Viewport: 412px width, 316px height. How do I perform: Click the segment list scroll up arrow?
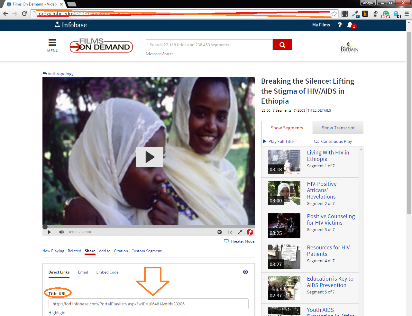click(361, 150)
